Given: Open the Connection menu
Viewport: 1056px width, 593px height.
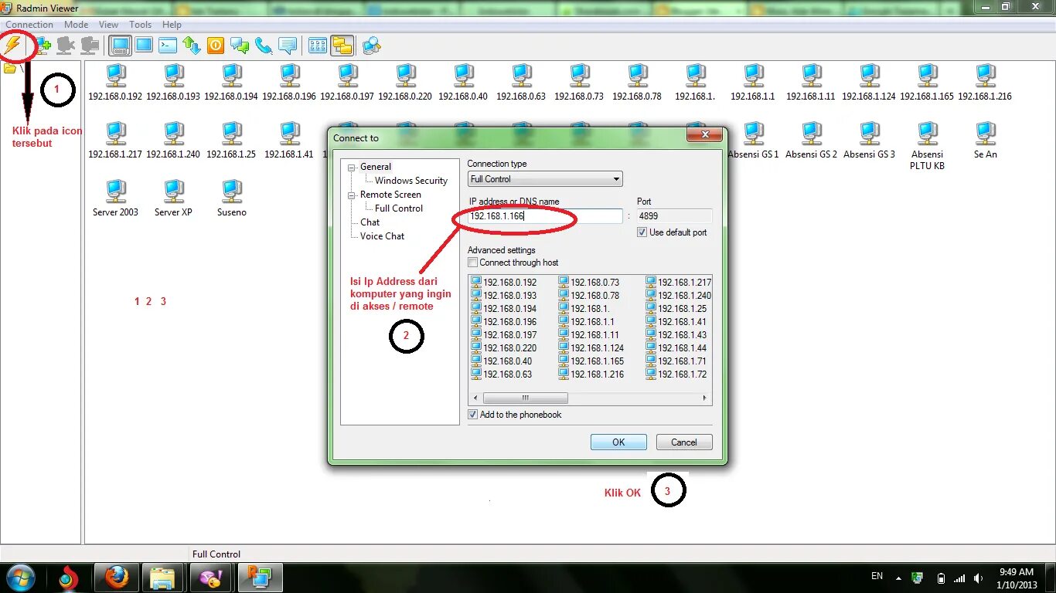Looking at the screenshot, I should pyautogui.click(x=29, y=25).
